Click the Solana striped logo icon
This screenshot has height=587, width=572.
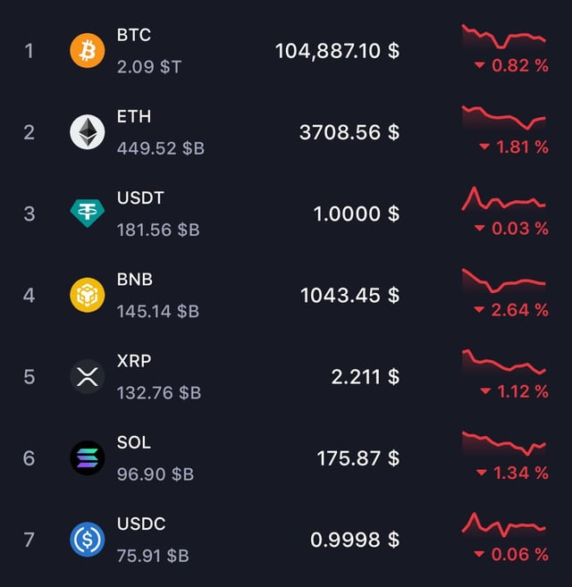pyautogui.click(x=87, y=458)
